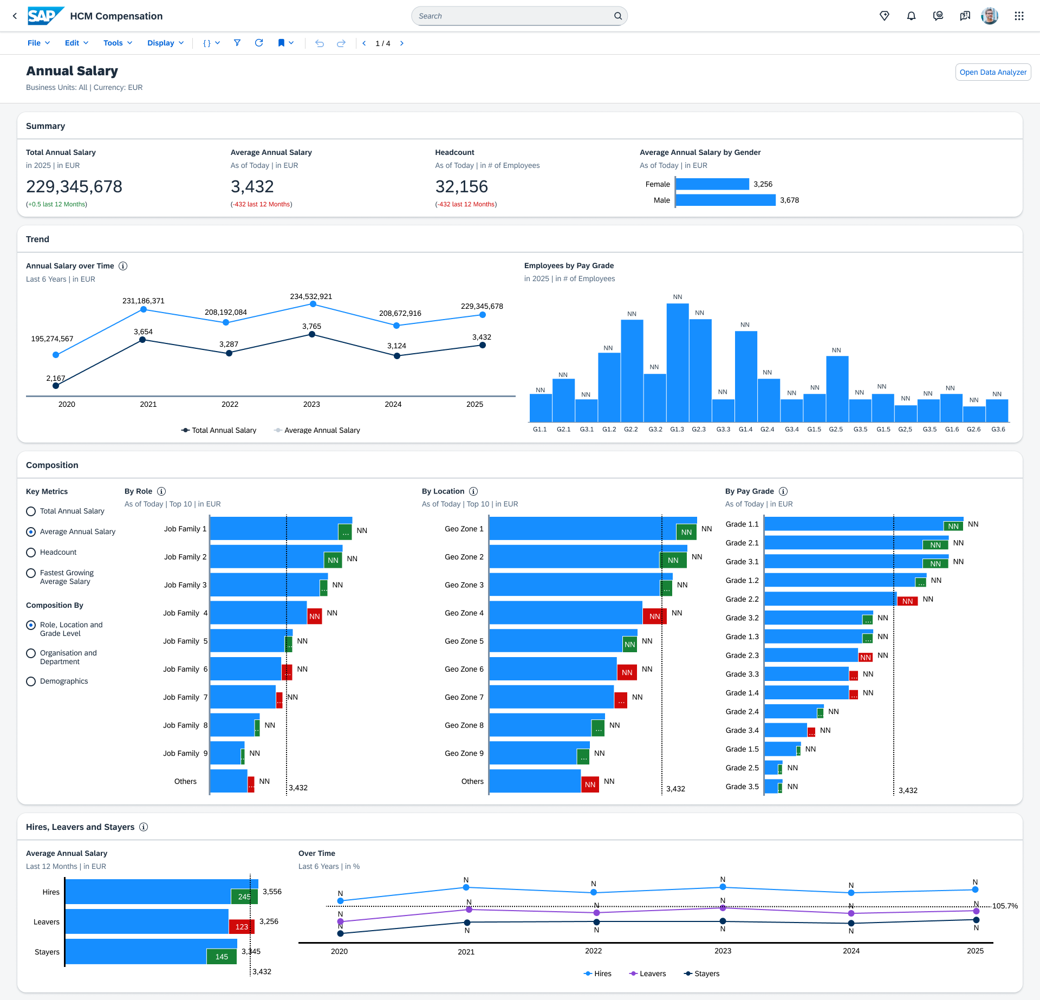Click the Job Family 1 bar
1040x1000 pixels.
click(281, 529)
